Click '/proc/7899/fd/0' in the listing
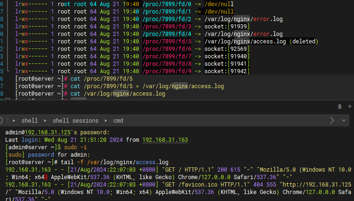Screen dimensions: 354x201 (x=167, y=4)
